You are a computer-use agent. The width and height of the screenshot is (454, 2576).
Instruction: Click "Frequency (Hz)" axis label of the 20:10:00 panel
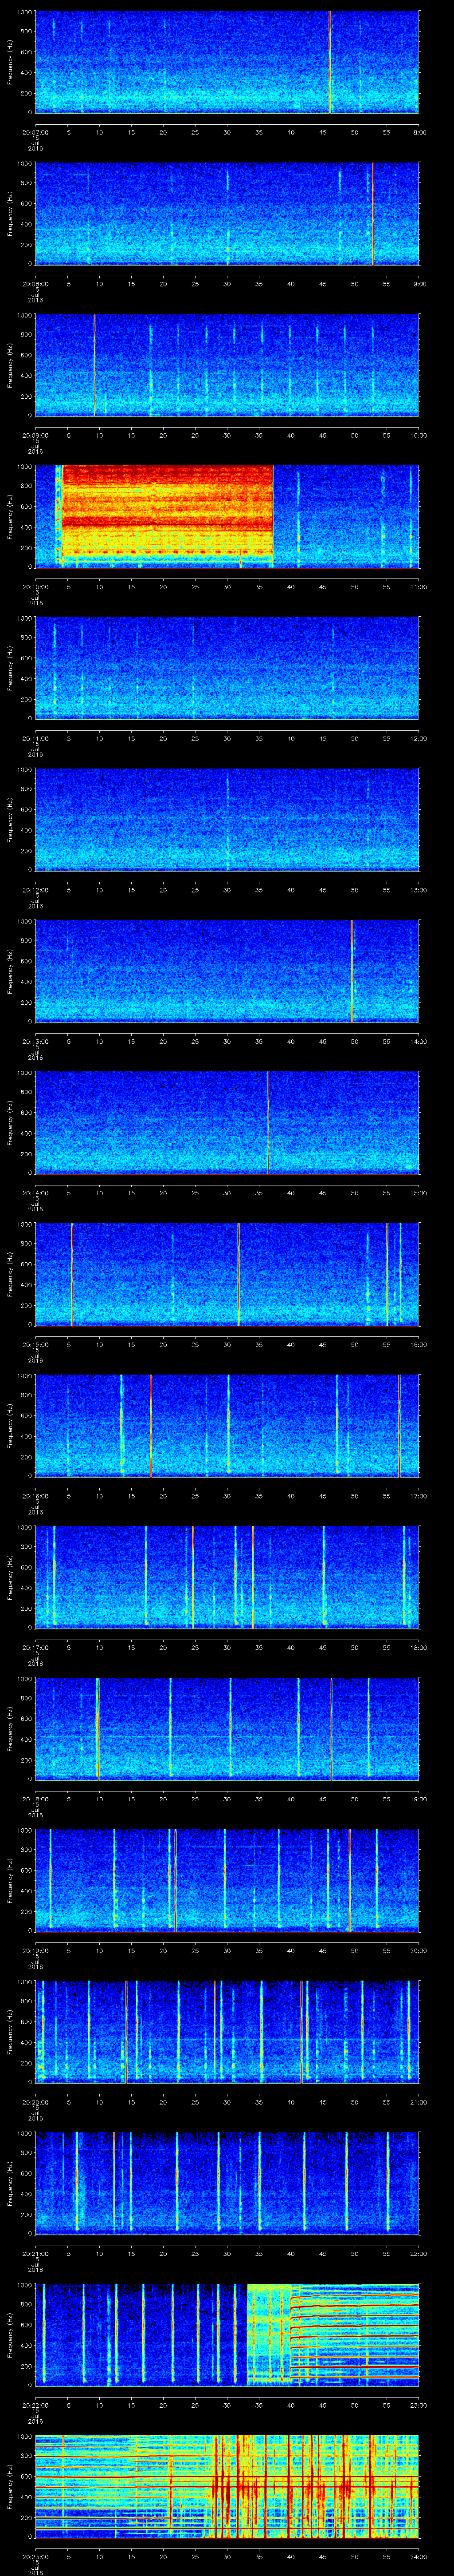pyautogui.click(x=10, y=516)
